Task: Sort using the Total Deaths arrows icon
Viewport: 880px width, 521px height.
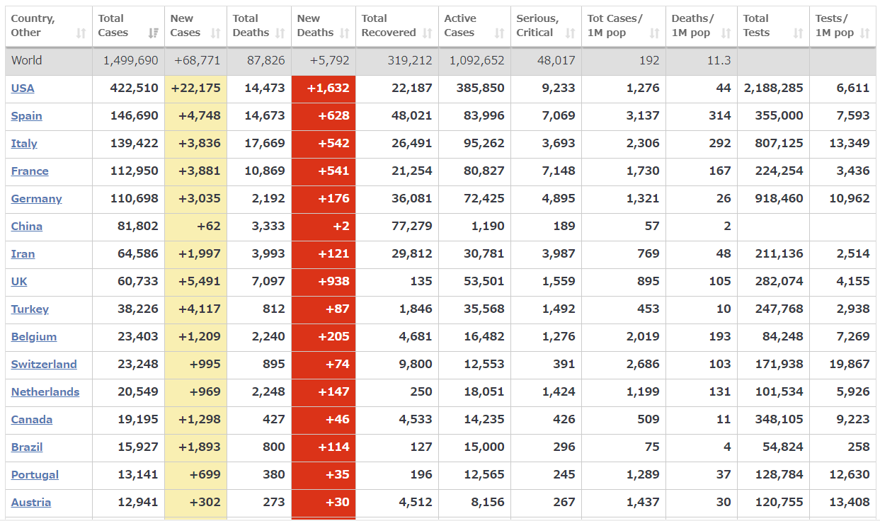Action: pyautogui.click(x=280, y=33)
